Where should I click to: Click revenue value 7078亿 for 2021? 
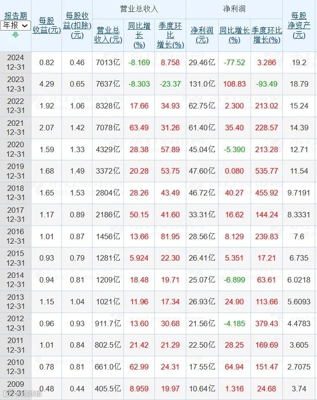108,128
